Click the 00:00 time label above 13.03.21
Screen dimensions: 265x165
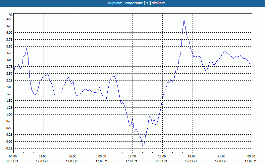(251, 156)
